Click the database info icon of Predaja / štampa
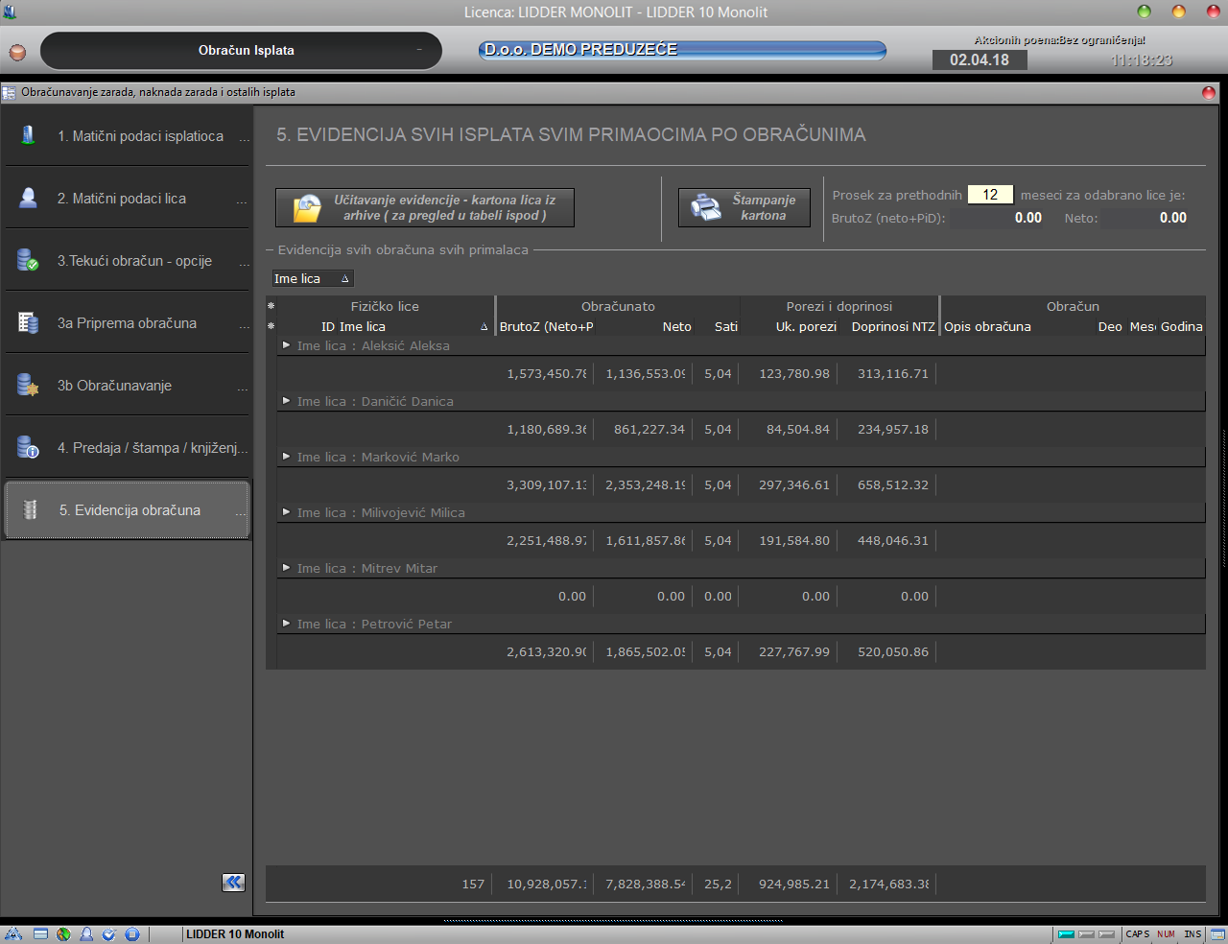This screenshot has width=1228, height=944. click(28, 447)
